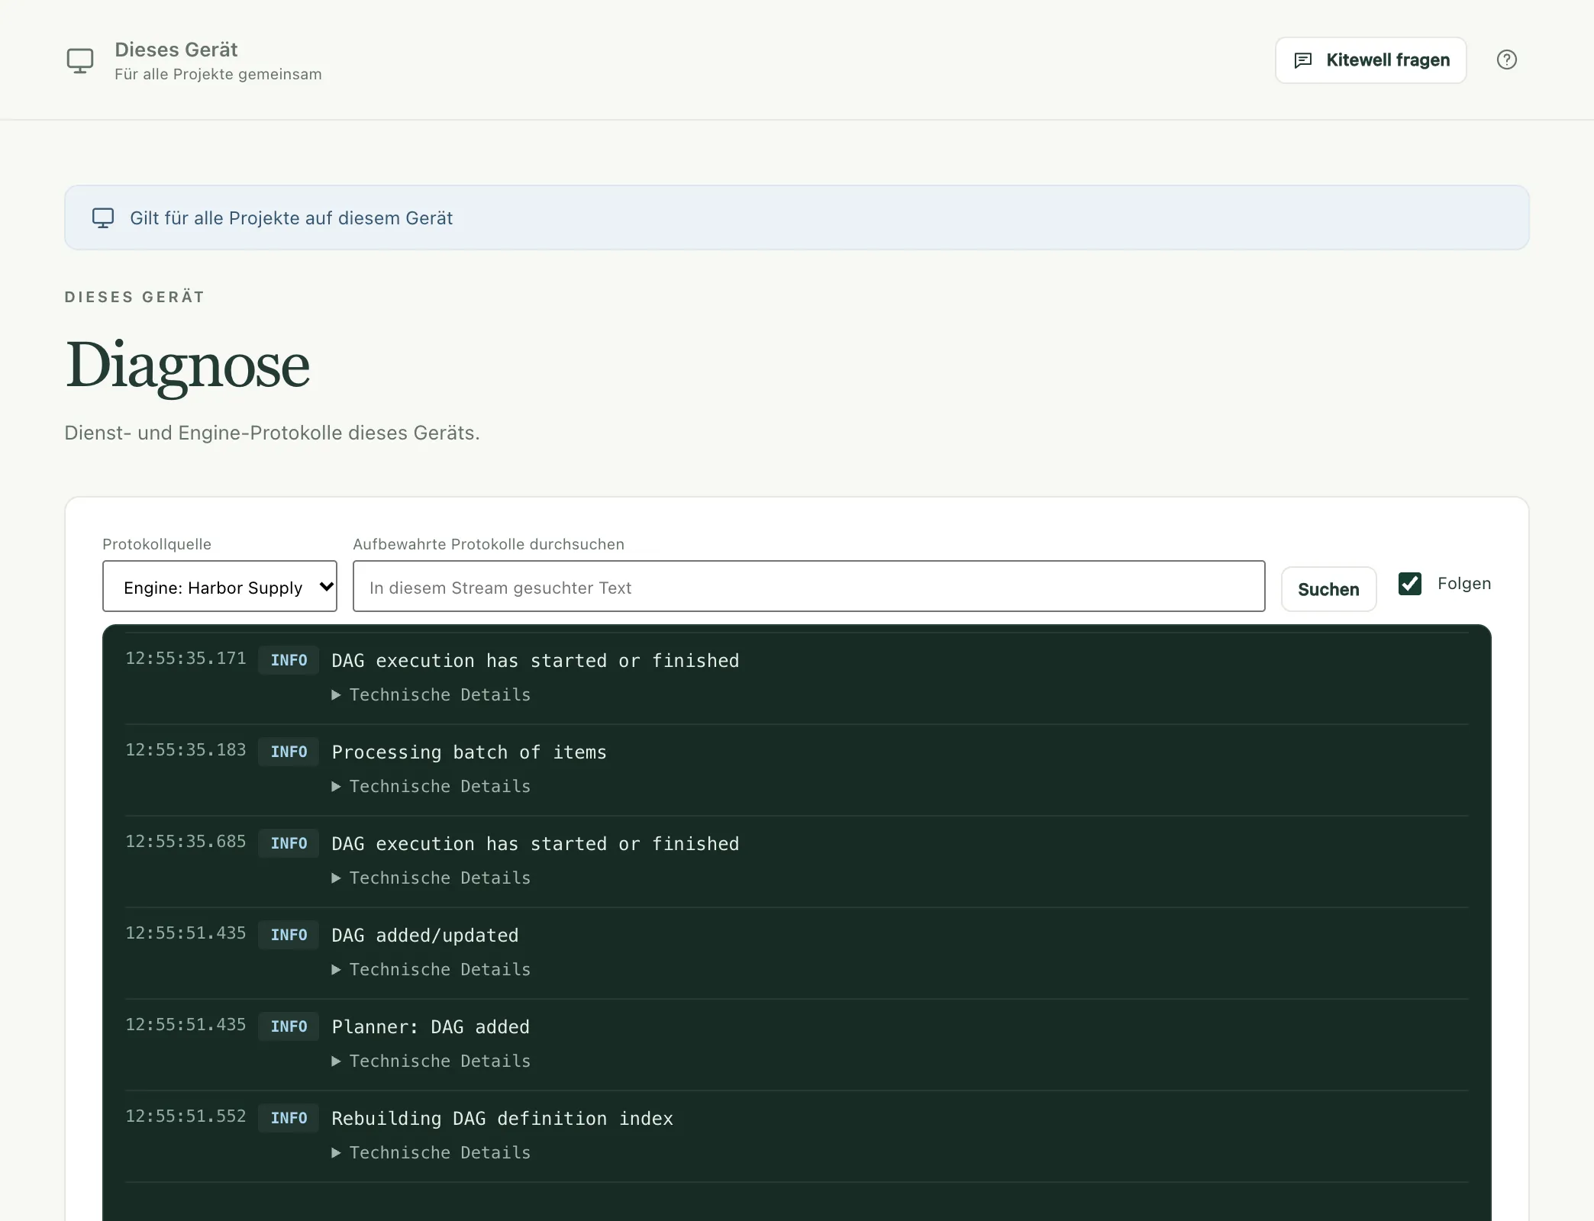The height and width of the screenshot is (1221, 1594).
Task: Click the INFO badge at 12:55:35.183
Action: [289, 752]
